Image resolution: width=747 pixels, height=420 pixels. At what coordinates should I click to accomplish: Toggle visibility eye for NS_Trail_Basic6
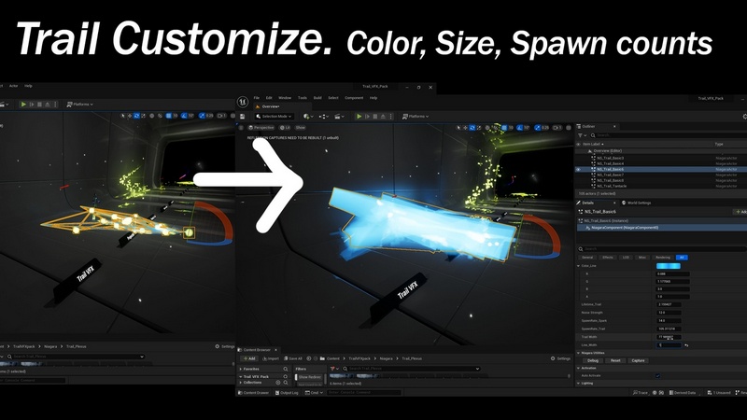click(579, 170)
